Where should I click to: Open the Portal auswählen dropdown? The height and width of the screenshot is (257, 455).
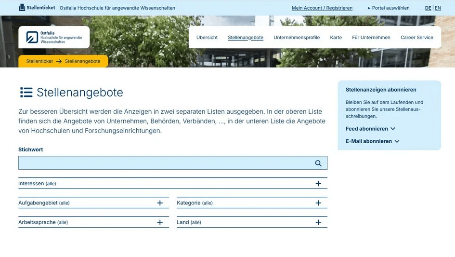389,8
